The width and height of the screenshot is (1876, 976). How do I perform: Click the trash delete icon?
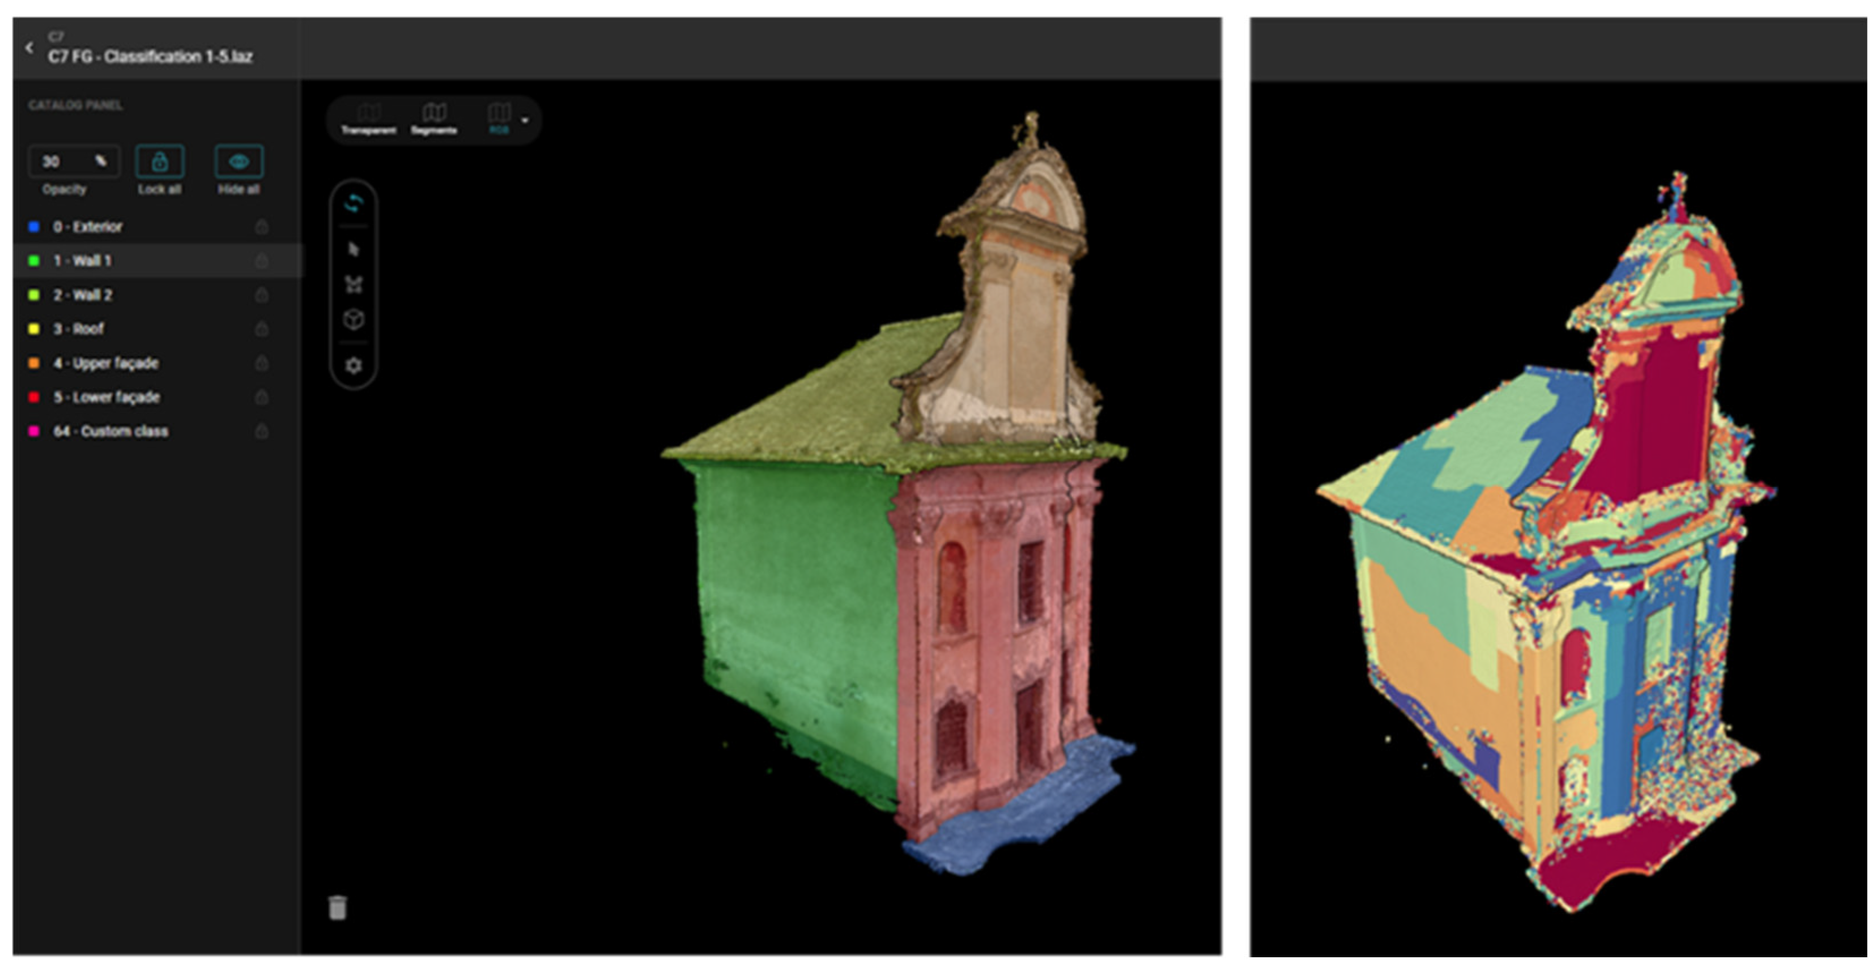[x=337, y=907]
